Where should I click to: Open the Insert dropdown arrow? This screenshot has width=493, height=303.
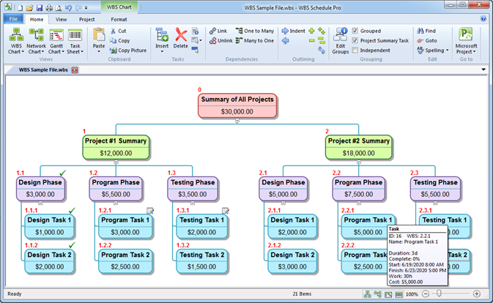click(x=162, y=51)
